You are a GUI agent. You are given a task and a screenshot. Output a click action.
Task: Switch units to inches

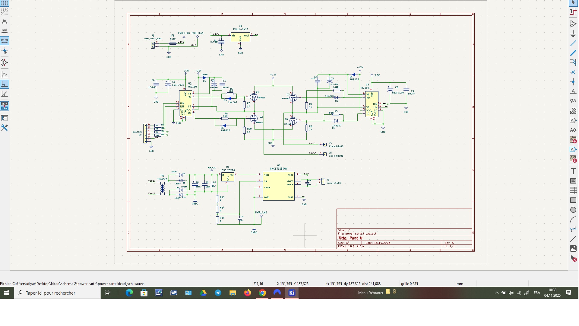point(5,21)
